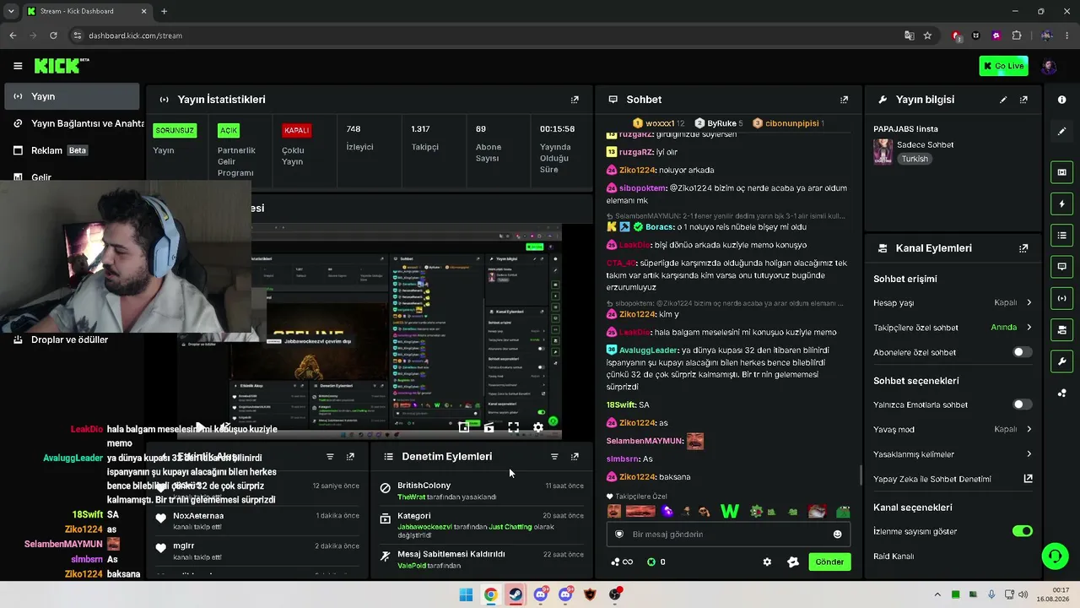Open the emoji picker in message box
The width and height of the screenshot is (1080, 608).
click(837, 534)
